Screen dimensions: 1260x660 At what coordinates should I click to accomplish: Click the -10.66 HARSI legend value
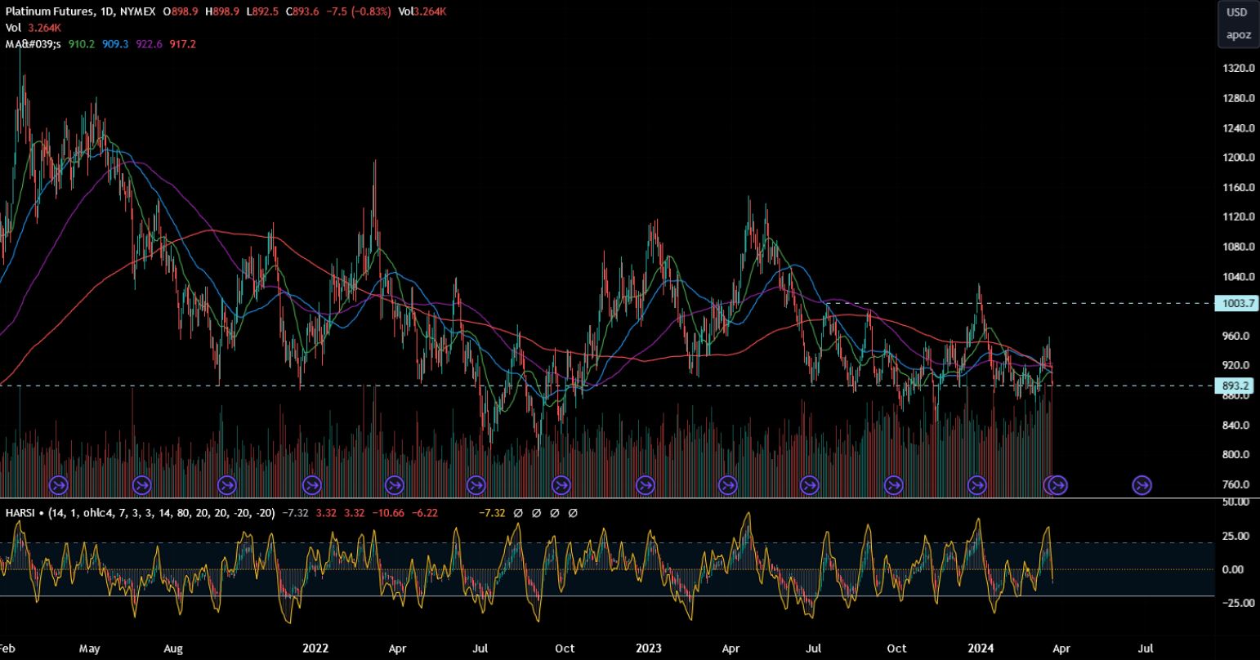pyautogui.click(x=389, y=513)
